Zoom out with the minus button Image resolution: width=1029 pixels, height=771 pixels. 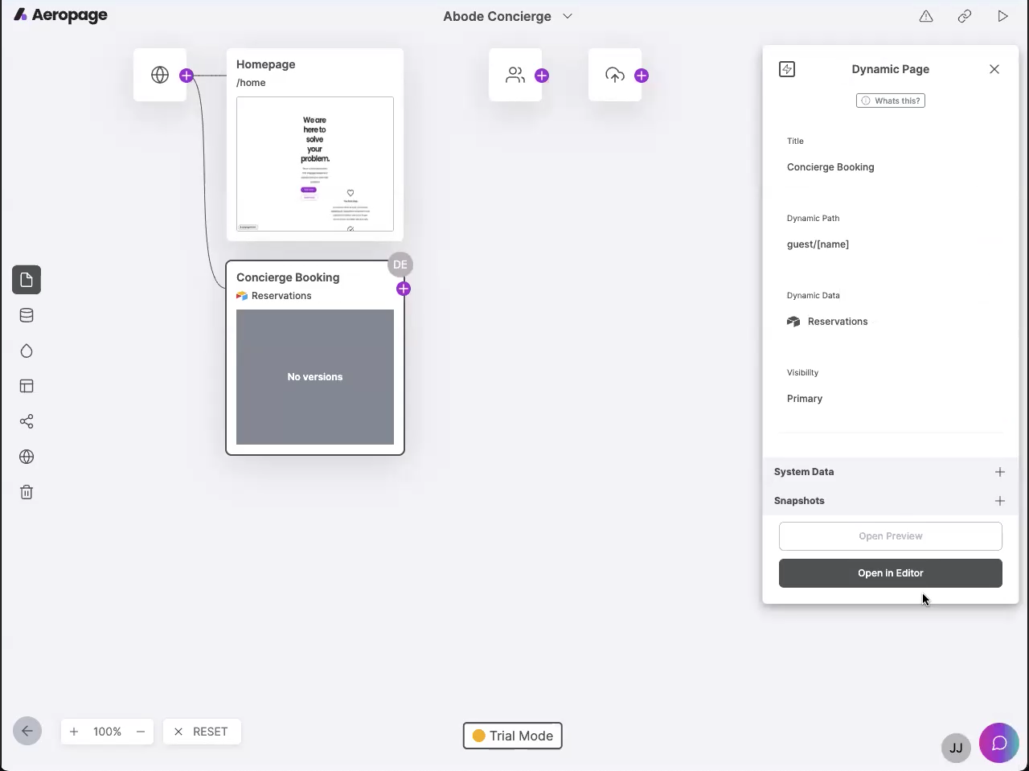[x=141, y=732]
